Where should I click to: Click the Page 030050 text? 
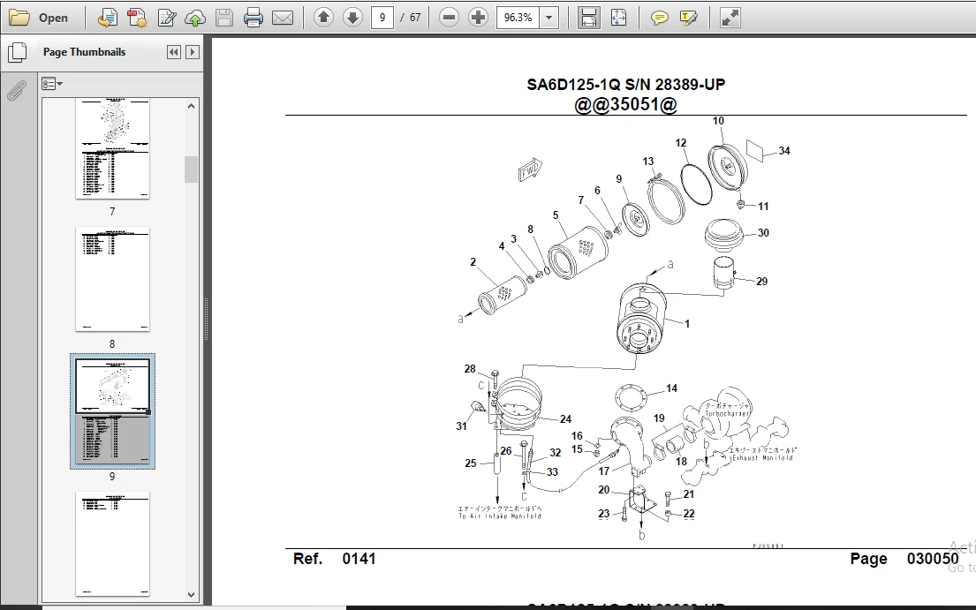pos(904,559)
